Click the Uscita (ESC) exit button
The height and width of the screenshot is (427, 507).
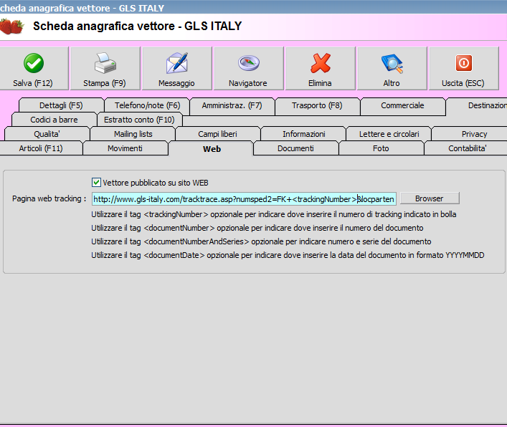(463, 68)
